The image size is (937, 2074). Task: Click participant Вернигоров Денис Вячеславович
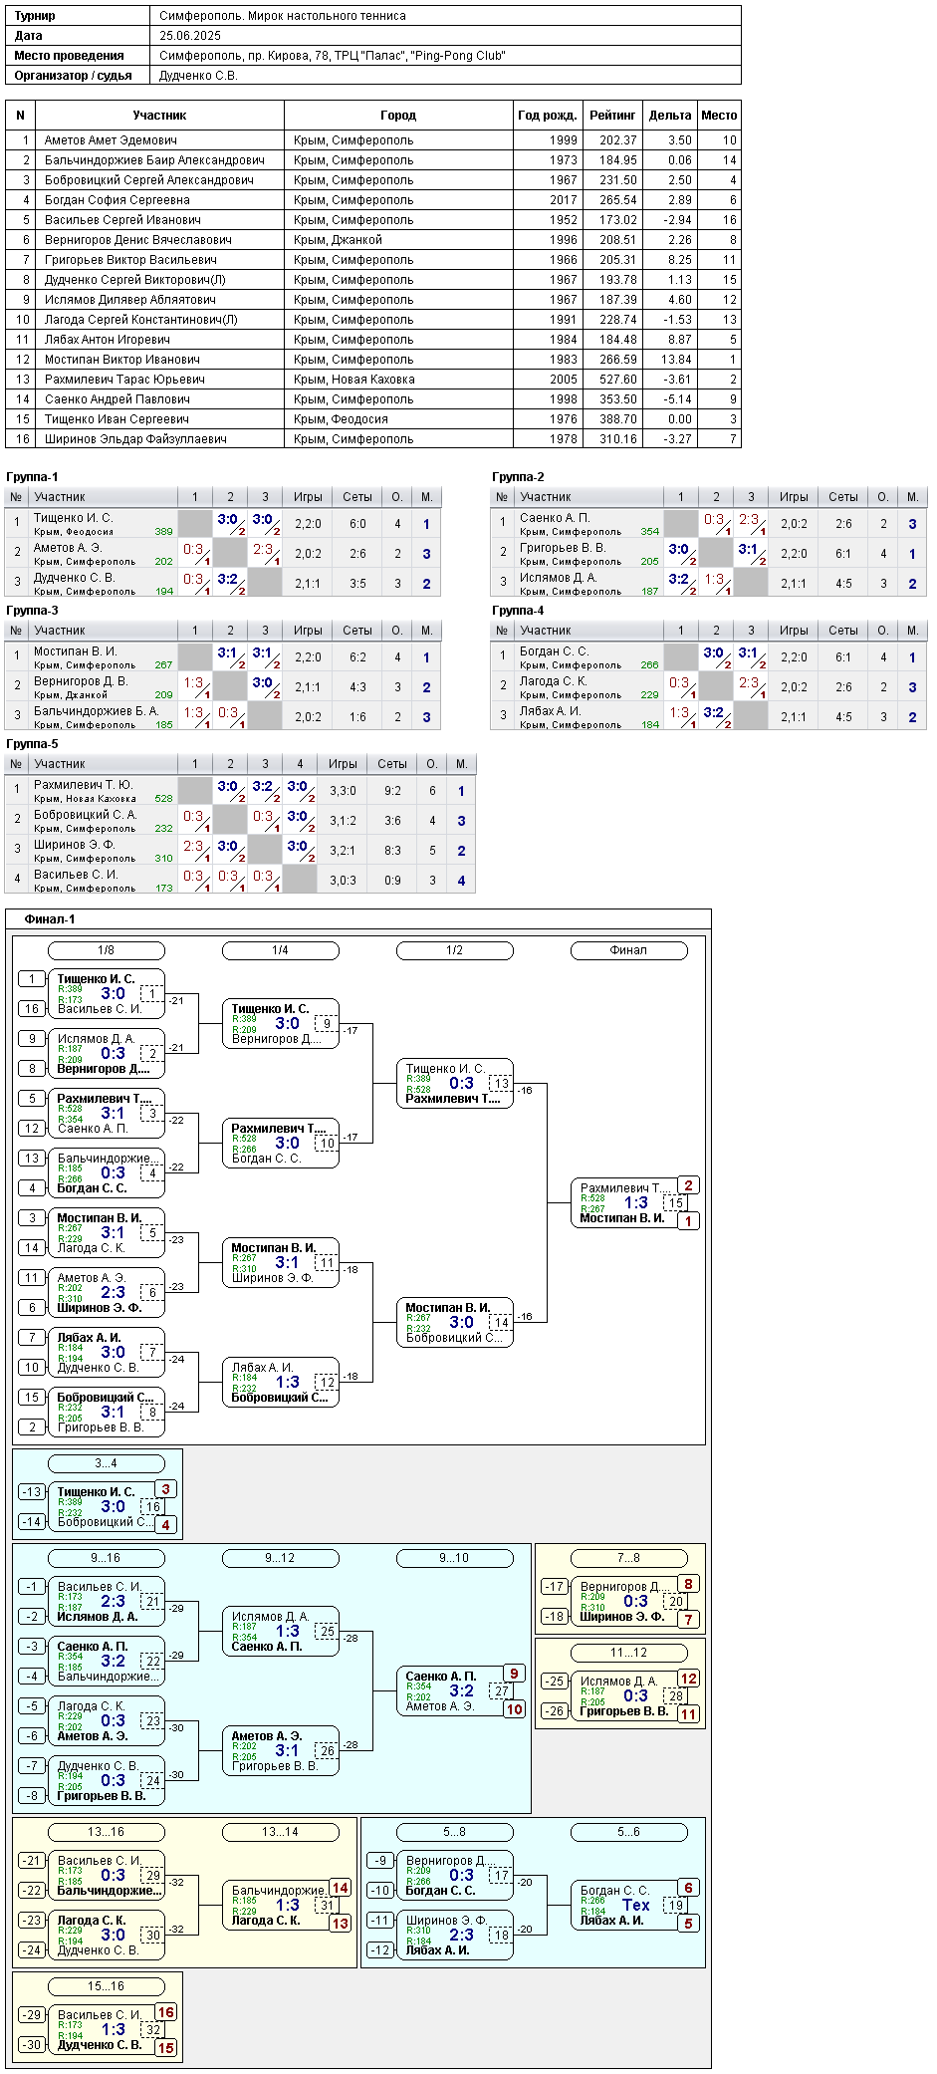coord(138,240)
